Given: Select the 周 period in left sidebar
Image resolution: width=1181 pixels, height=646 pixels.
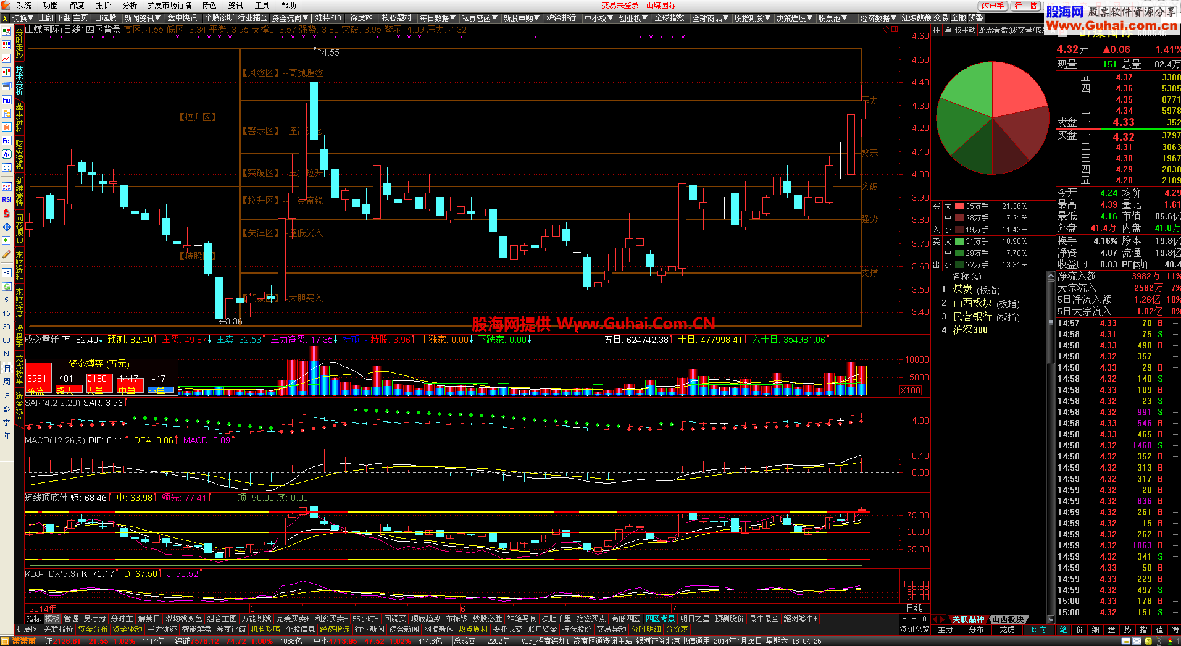Looking at the screenshot, I should point(7,381).
